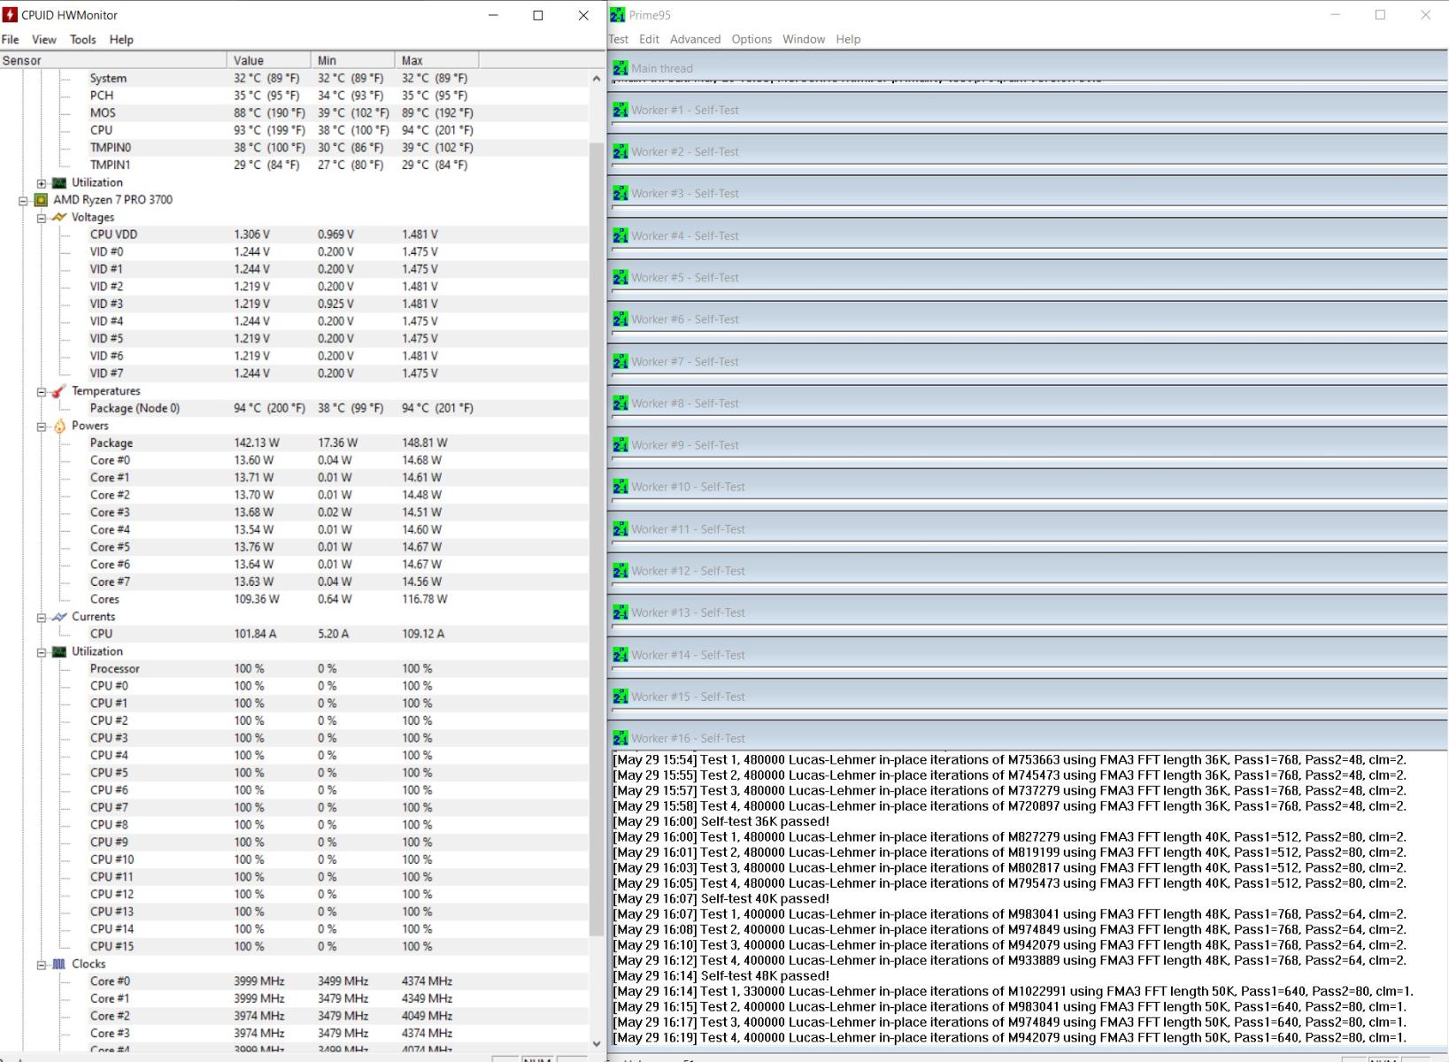This screenshot has height=1062, width=1449.
Task: Click the Main thread window icon
Action: tap(620, 68)
